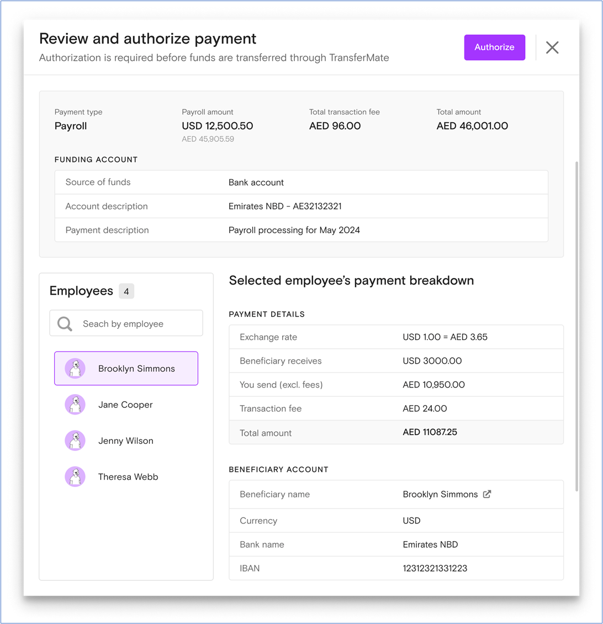Close the payment review dialog

[x=552, y=48]
